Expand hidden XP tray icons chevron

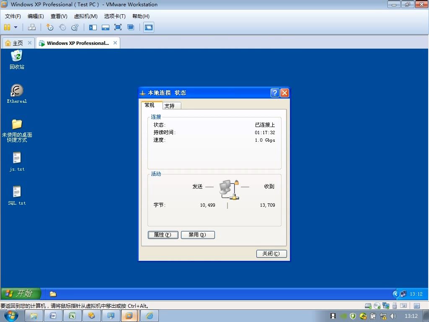point(395,294)
